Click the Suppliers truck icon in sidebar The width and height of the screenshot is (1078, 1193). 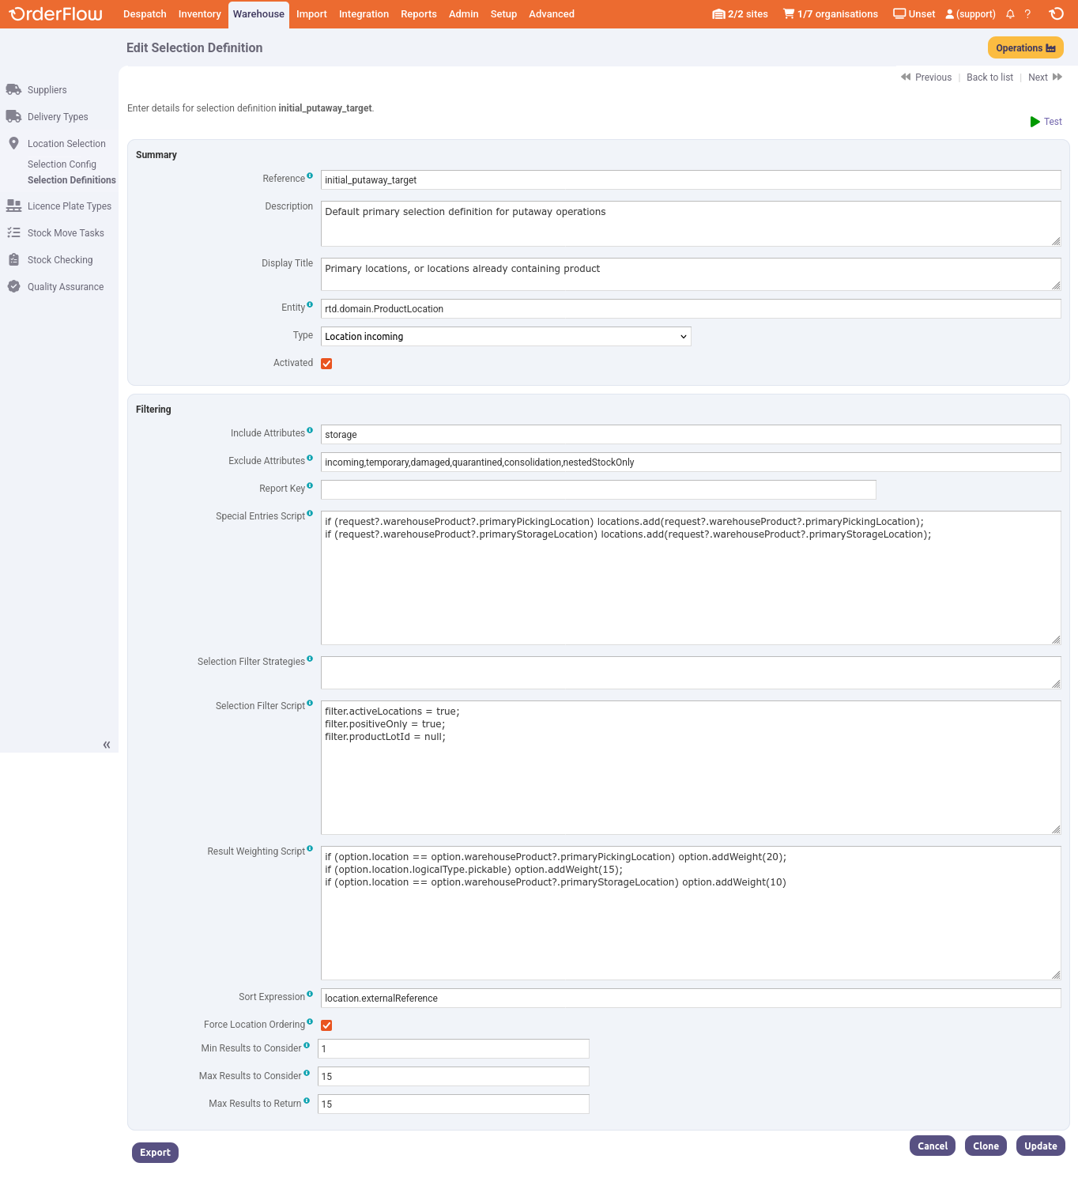click(x=13, y=90)
